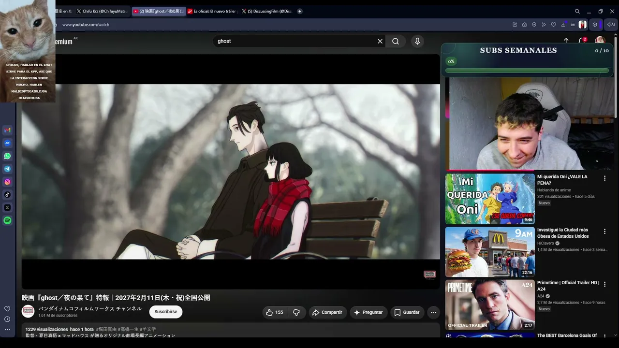This screenshot has height=348, width=619.
Task: Open the McDonald's Ciudad más Obesa thumbnail
Action: click(490, 252)
